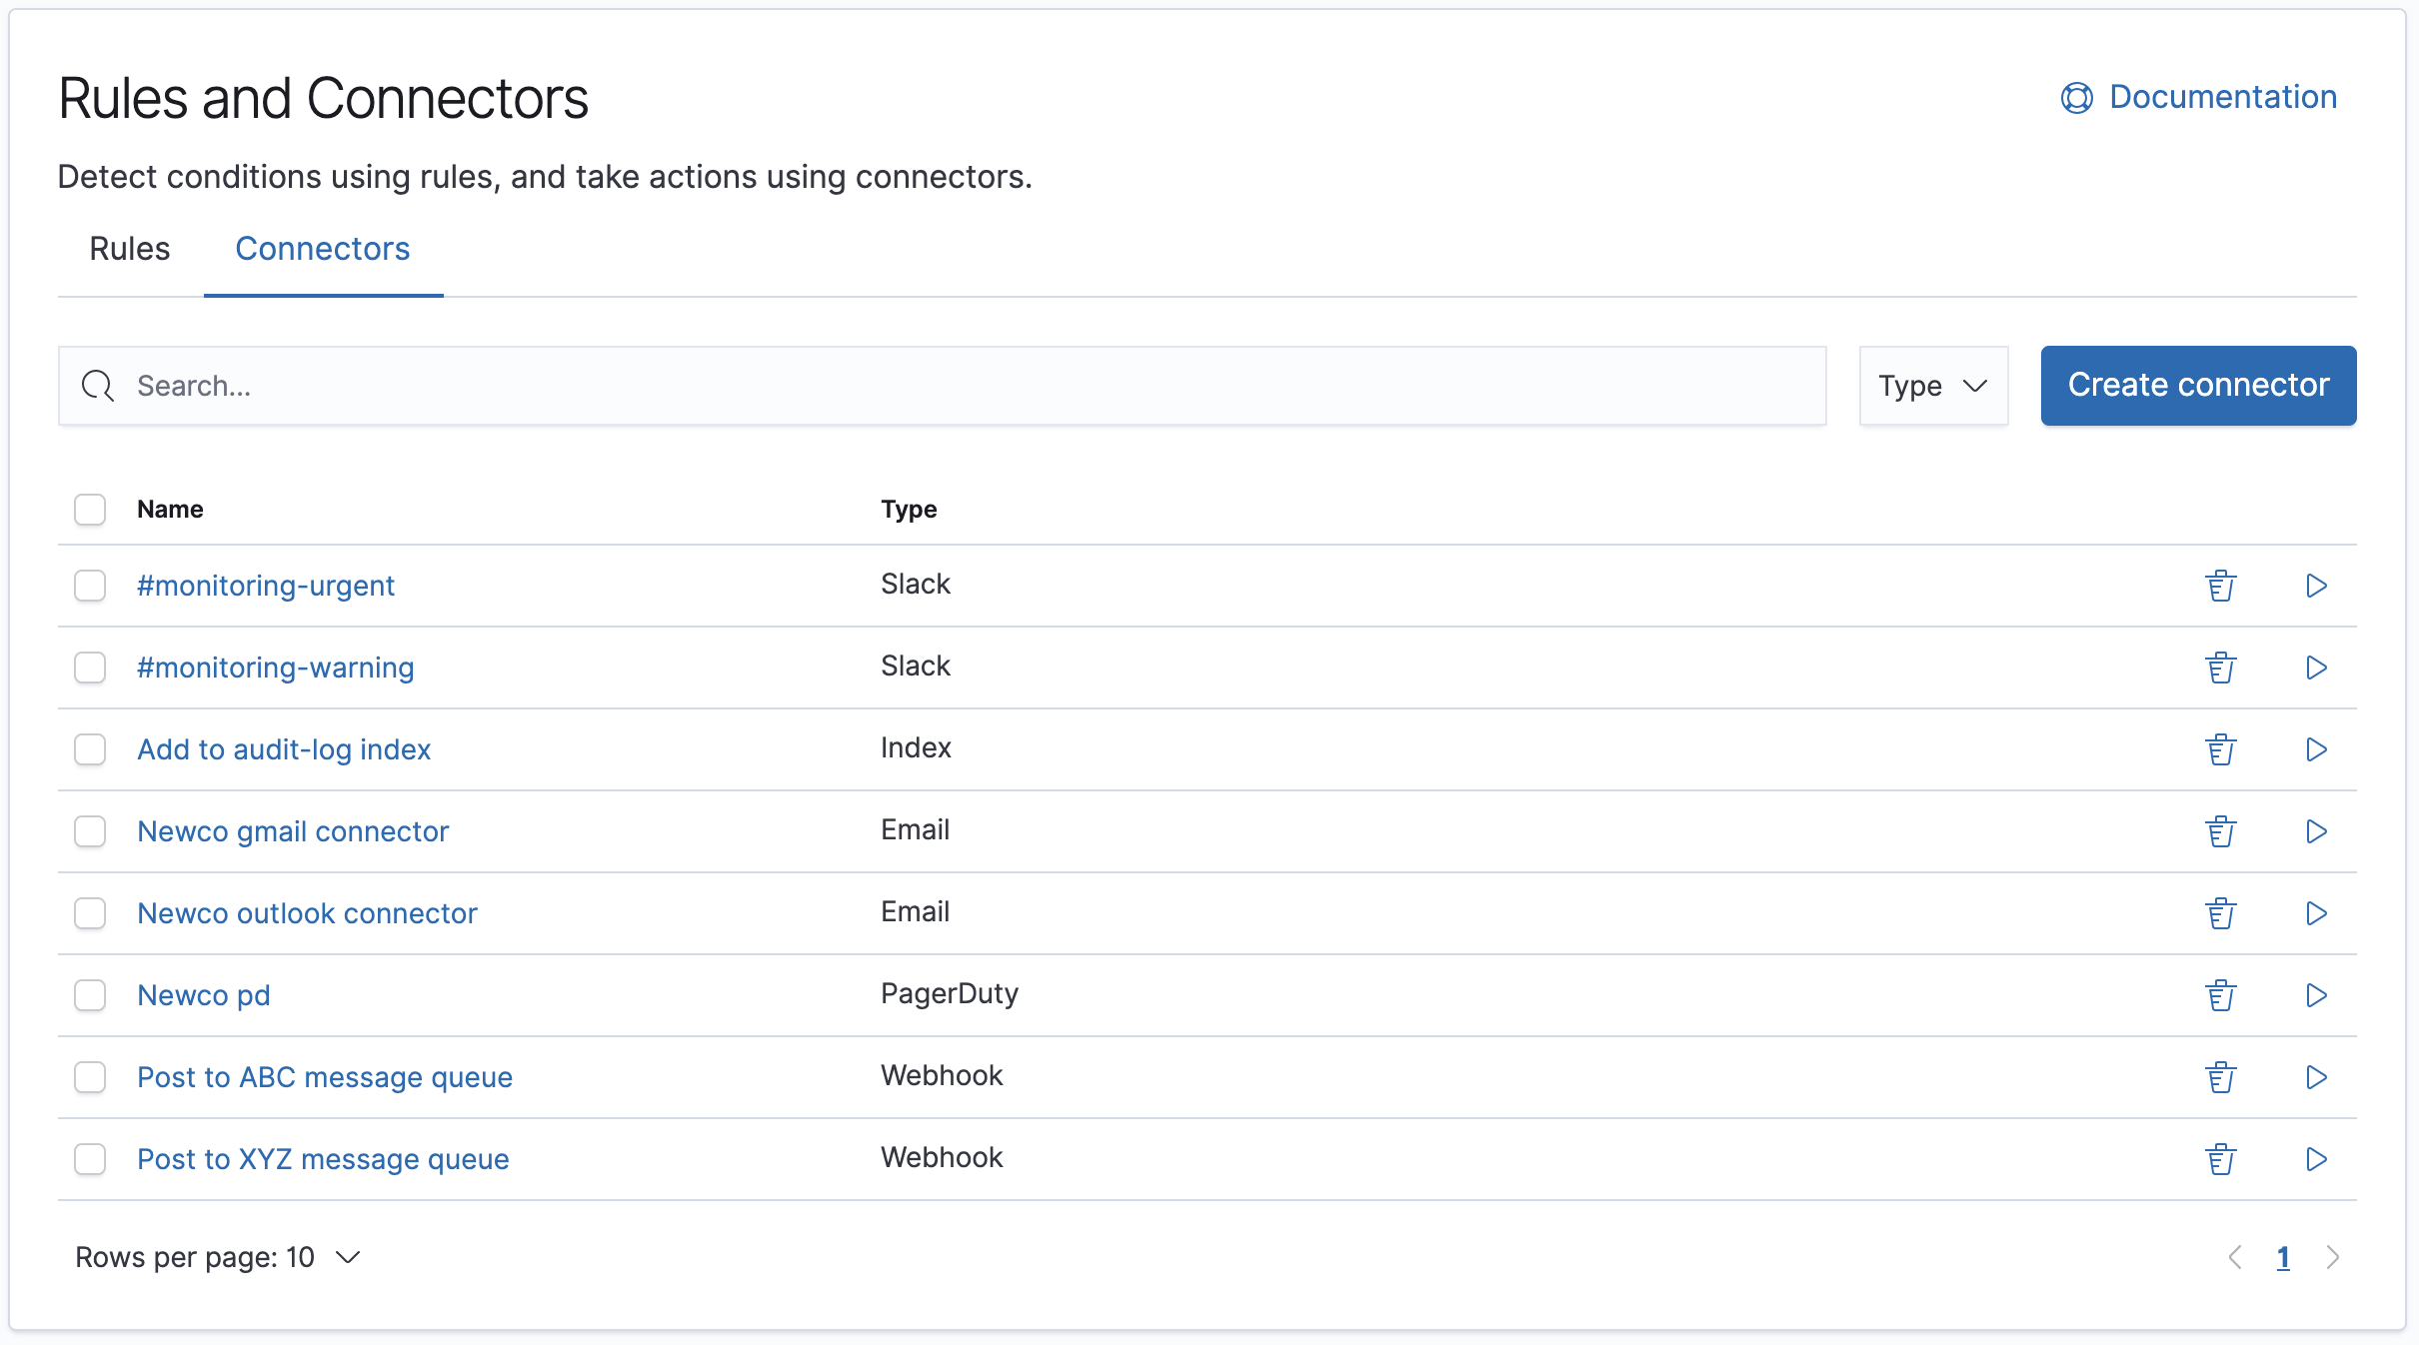This screenshot has width=2419, height=1345.
Task: Click the trash icon for Add to audit-log index
Action: click(x=2221, y=749)
